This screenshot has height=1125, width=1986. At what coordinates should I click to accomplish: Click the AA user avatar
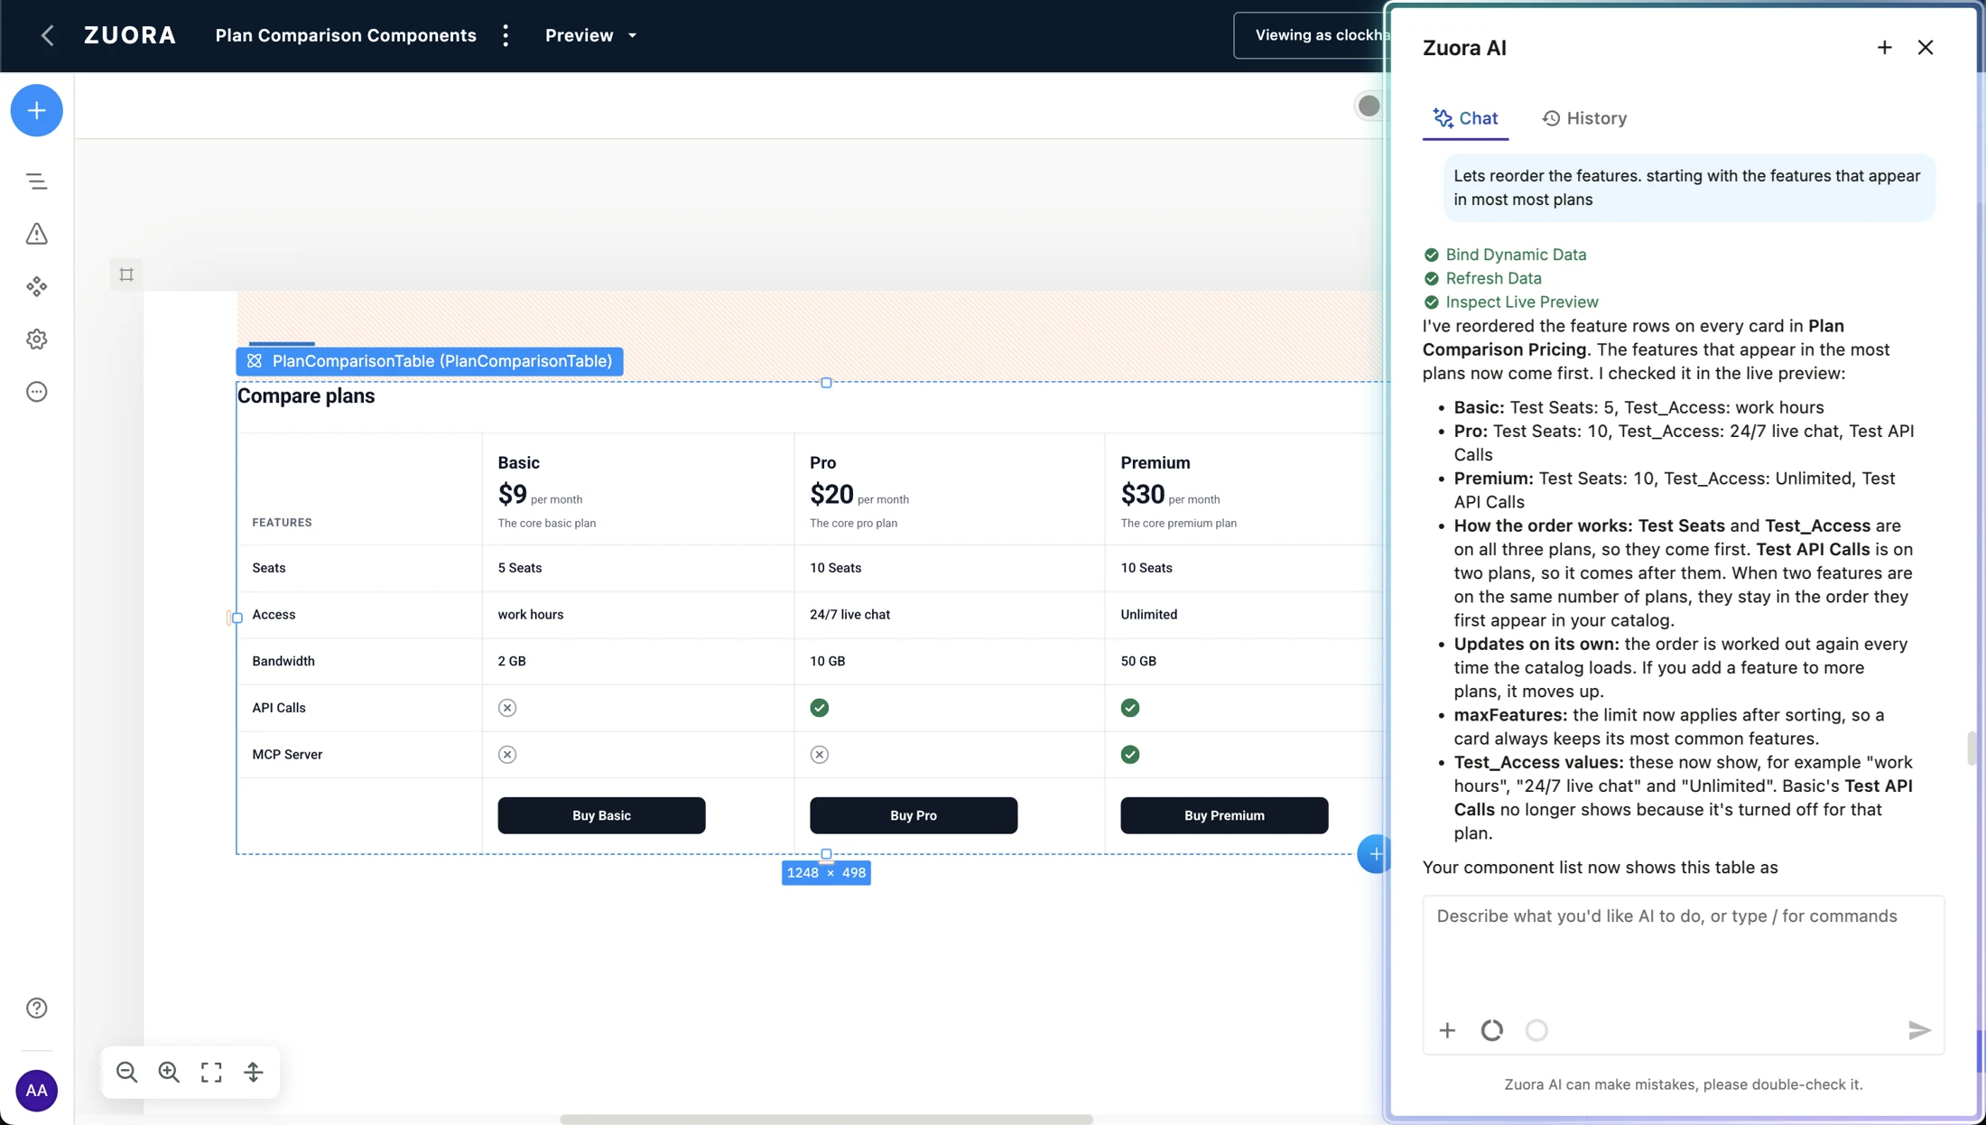pos(36,1090)
